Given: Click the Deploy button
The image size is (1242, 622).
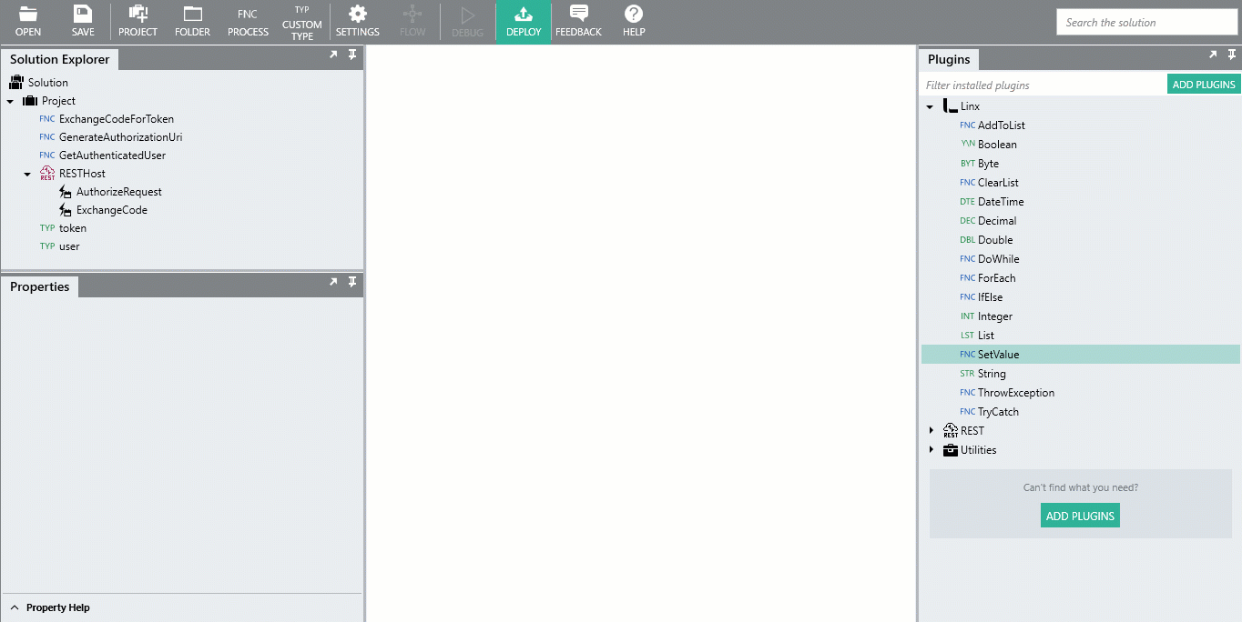Looking at the screenshot, I should (524, 22).
